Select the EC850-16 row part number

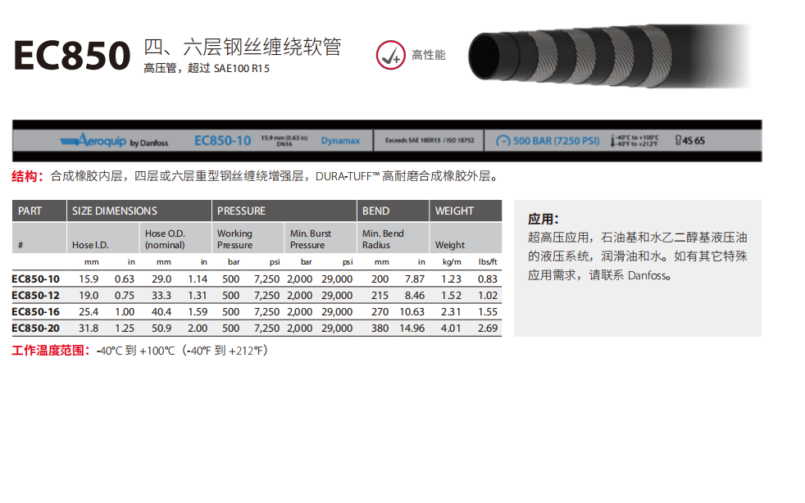[36, 311]
